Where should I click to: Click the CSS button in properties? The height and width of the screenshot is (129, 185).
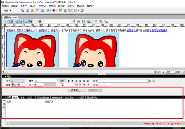click(61, 81)
